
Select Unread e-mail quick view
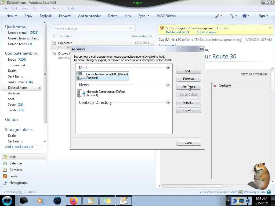click(23, 33)
